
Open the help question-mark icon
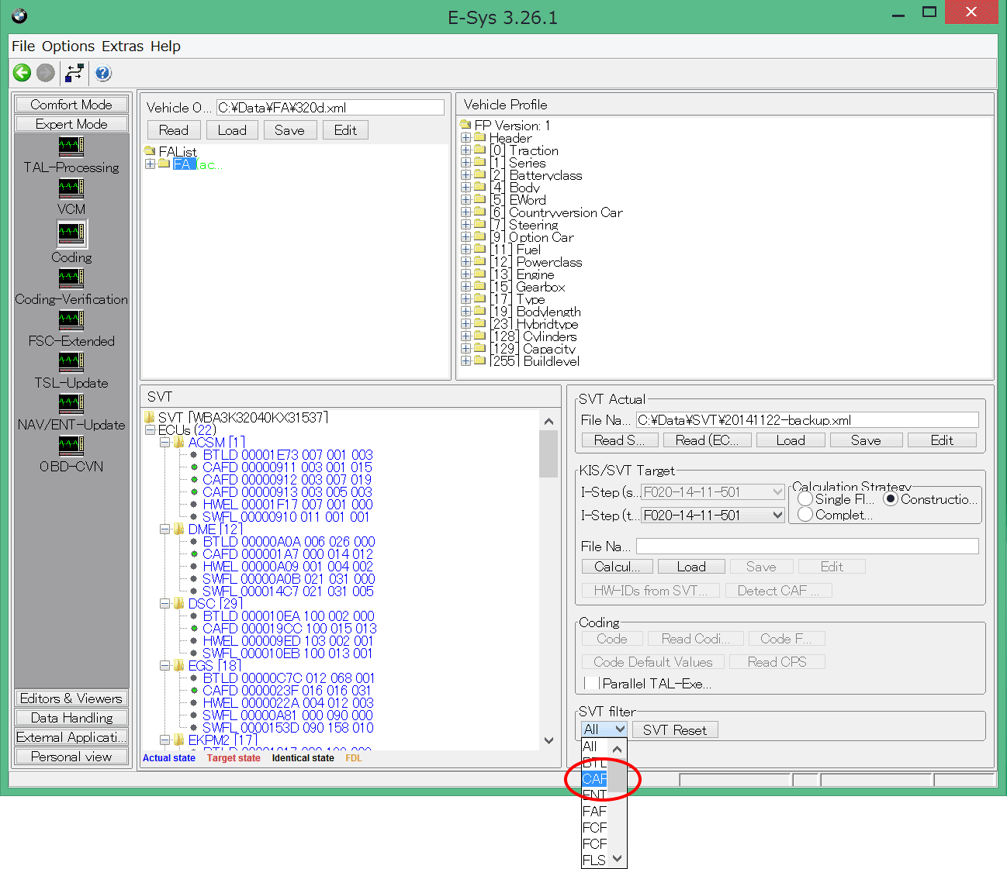(103, 73)
